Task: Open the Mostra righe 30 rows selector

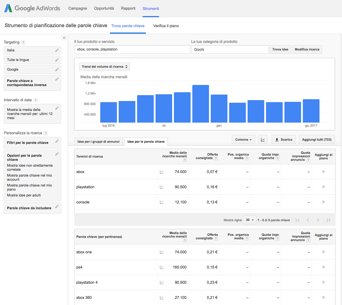Action: pos(250,220)
